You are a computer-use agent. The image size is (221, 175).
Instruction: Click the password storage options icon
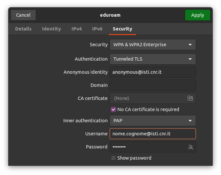click(190, 147)
